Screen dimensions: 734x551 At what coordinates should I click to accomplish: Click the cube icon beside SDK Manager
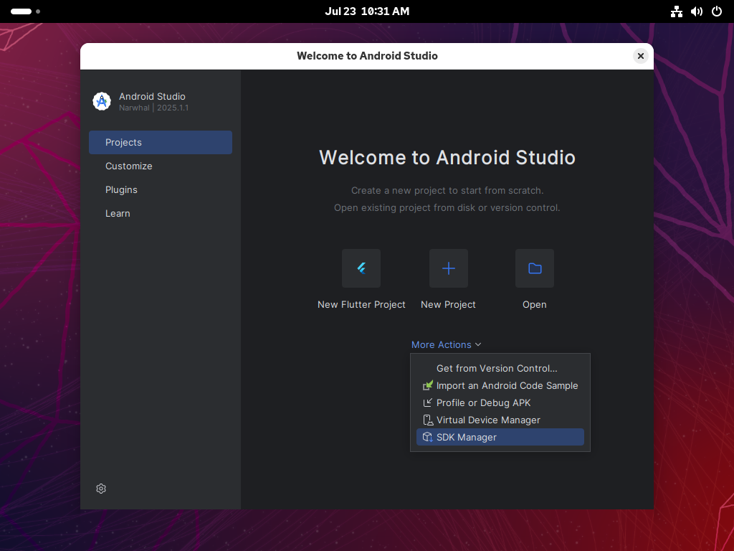[x=427, y=437]
